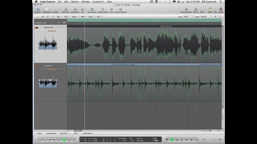The image size is (257, 144).
Task: Click the green Play button
Action: coord(64,139)
